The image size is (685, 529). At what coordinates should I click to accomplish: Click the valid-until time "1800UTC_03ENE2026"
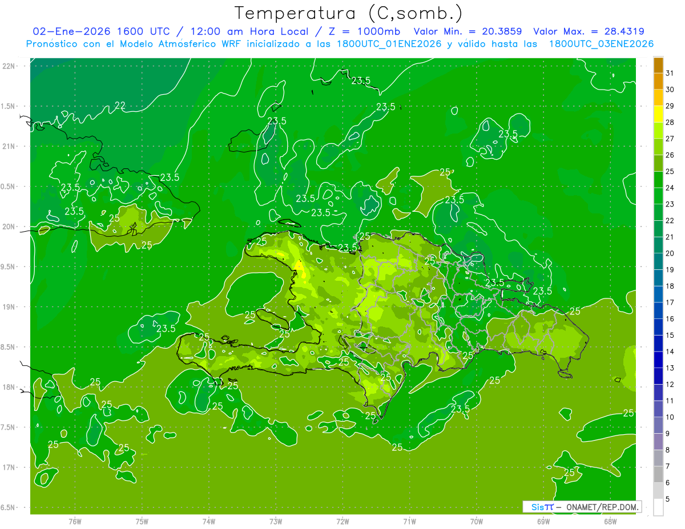coord(601,44)
